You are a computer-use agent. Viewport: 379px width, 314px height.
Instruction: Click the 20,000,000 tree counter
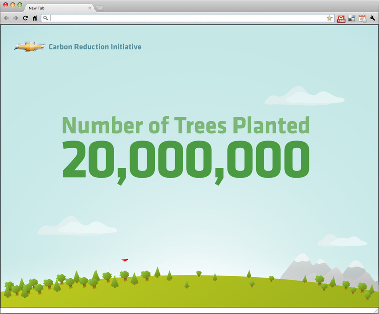click(x=185, y=160)
